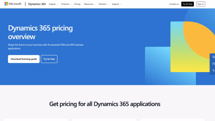The height and width of the screenshot is (121, 215).
Task: Click the Get pricing for all applications heading
Action: point(105,104)
